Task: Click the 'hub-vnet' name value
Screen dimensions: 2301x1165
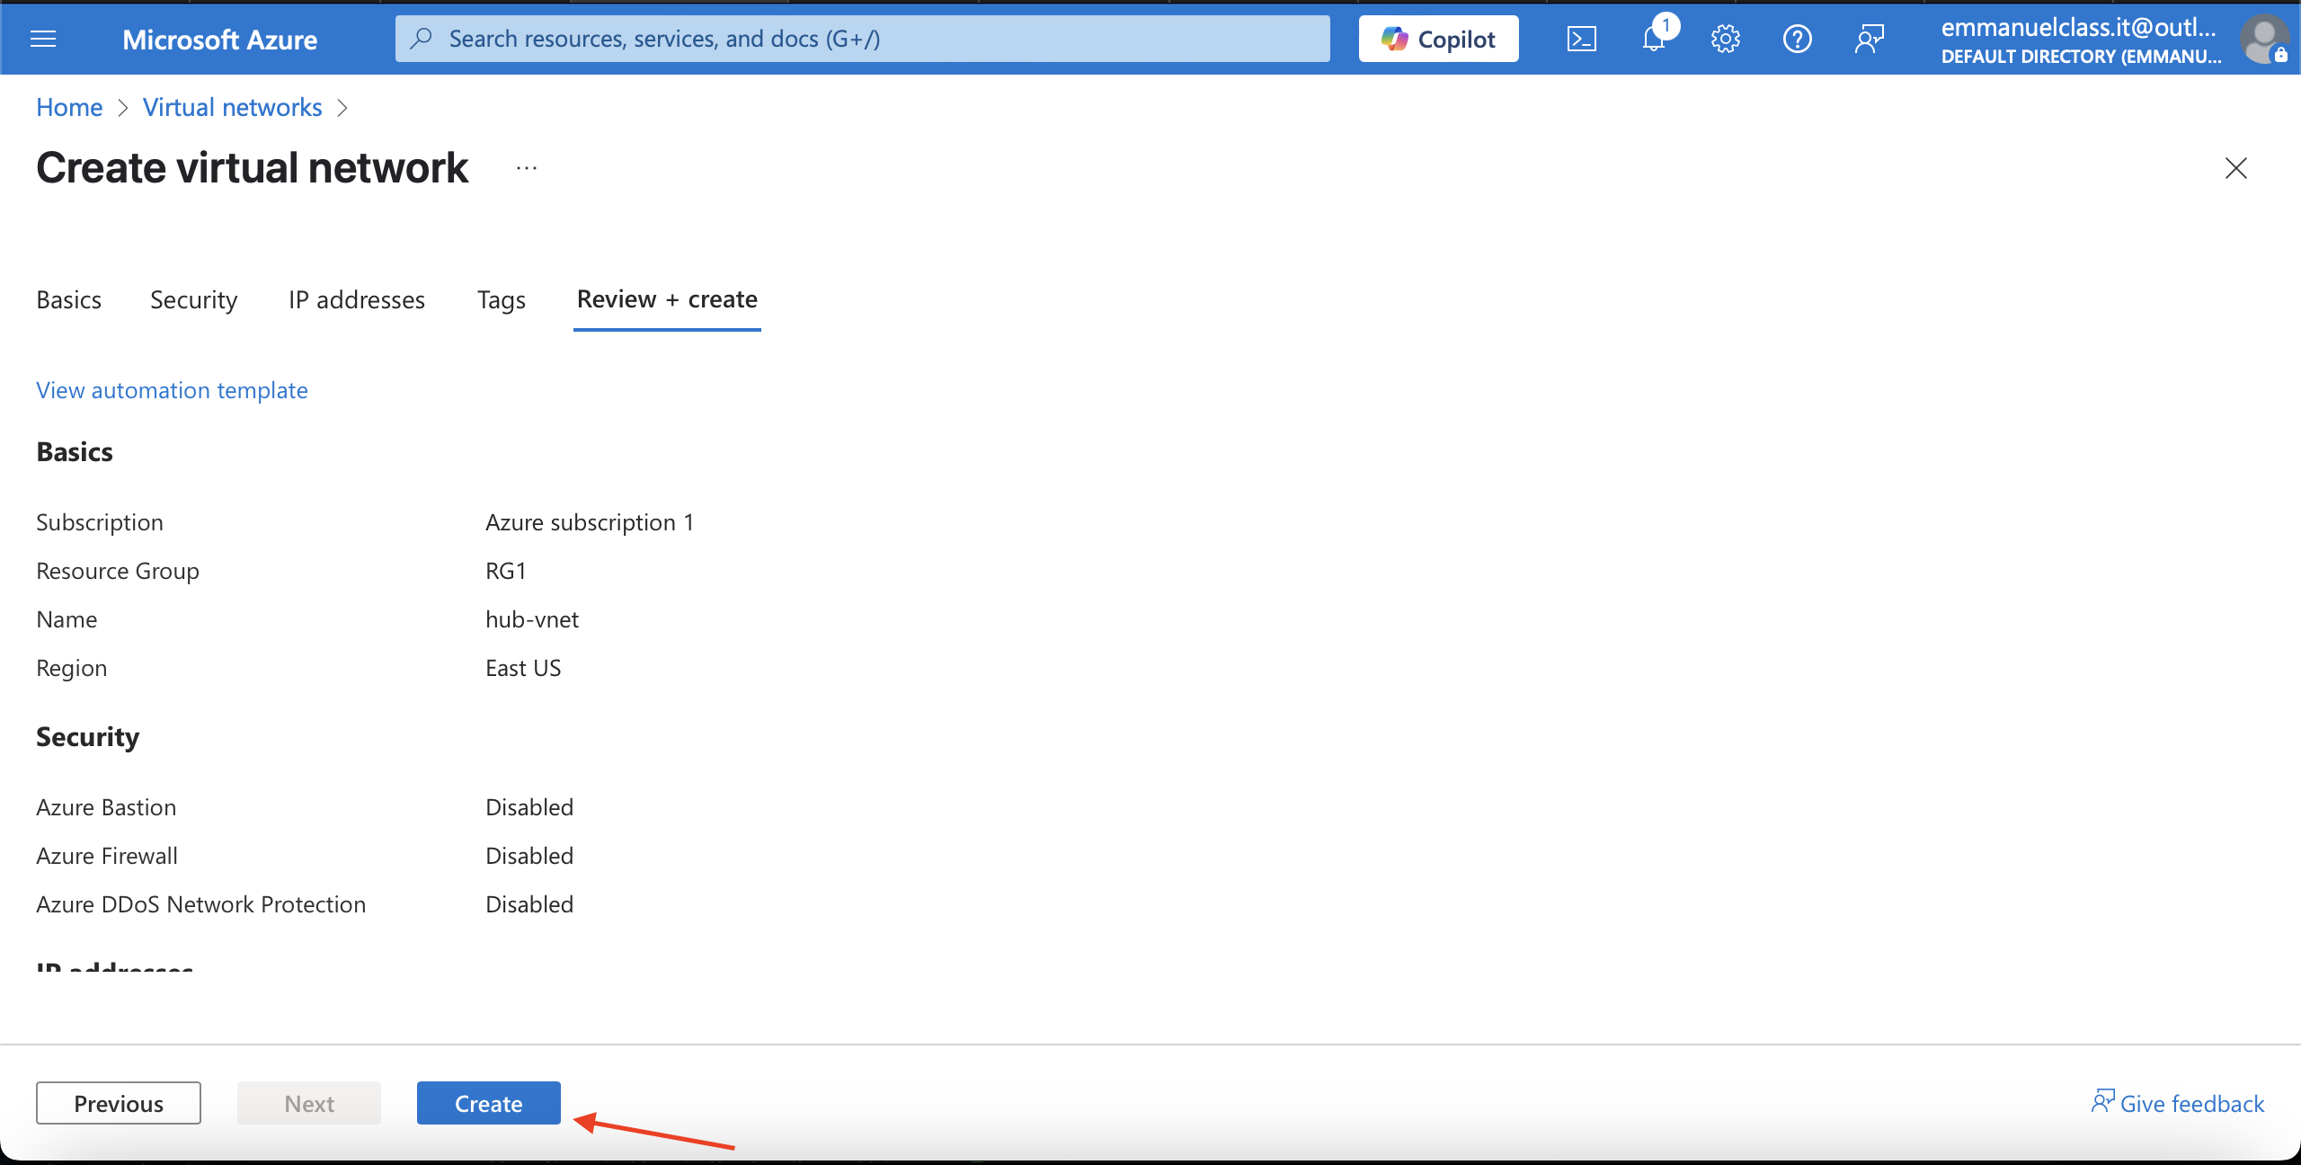Action: point(532,619)
